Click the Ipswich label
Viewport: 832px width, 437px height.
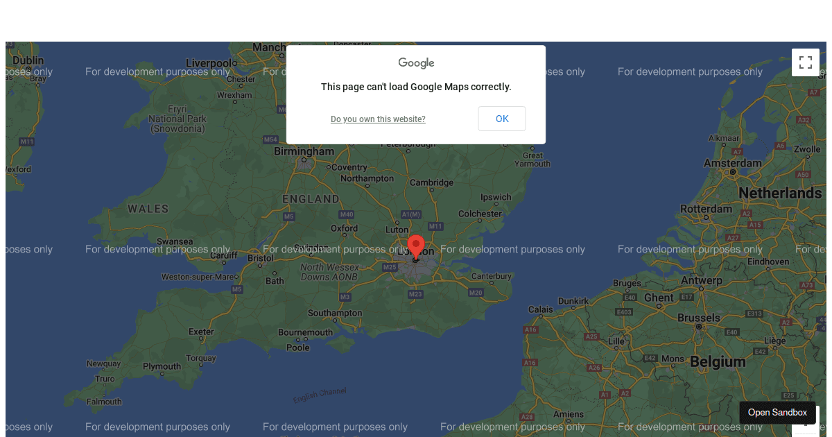[x=496, y=197]
